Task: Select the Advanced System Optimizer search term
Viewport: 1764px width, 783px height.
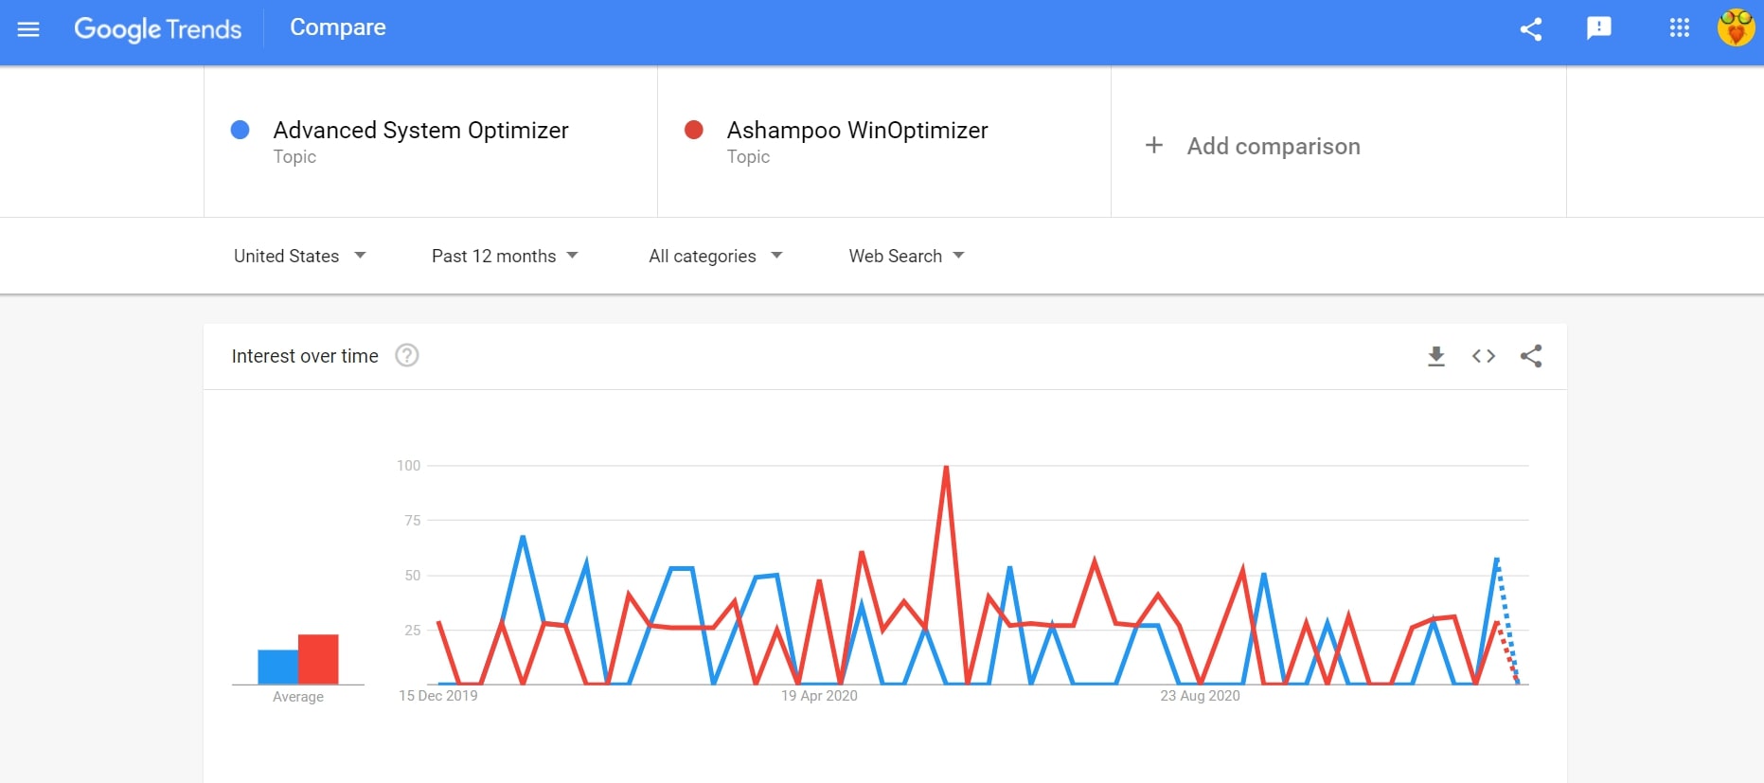Action: tap(420, 130)
